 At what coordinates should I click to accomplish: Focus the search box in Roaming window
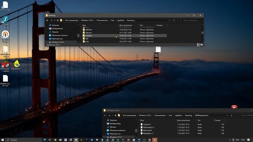click(x=190, y=21)
